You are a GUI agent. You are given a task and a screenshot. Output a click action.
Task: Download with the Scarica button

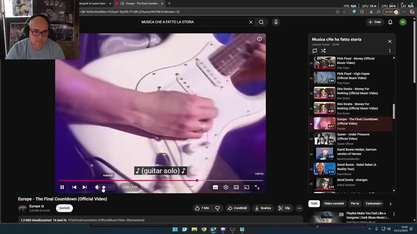click(263, 208)
